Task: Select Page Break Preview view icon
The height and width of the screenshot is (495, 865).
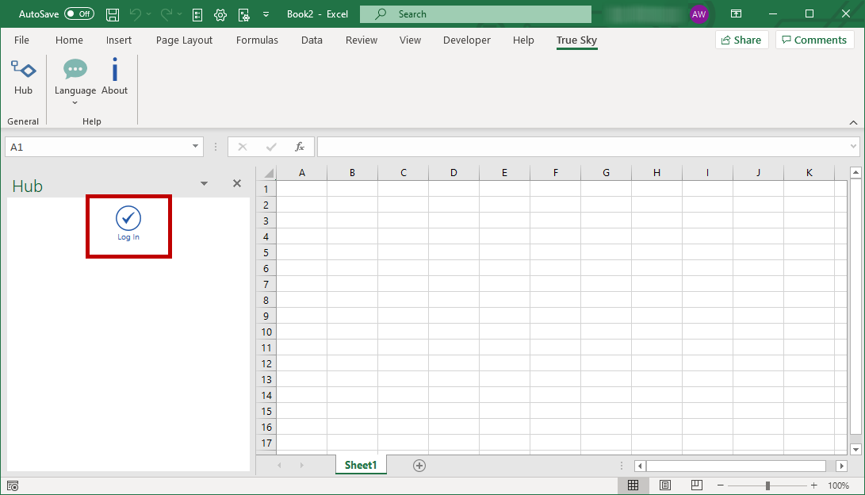Action: pyautogui.click(x=697, y=485)
